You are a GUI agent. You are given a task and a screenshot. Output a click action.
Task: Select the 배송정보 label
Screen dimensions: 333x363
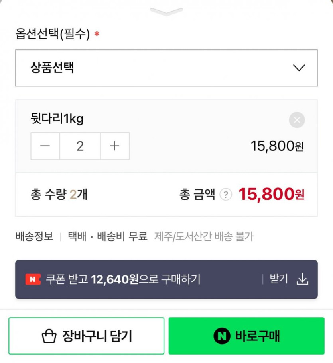coord(34,236)
